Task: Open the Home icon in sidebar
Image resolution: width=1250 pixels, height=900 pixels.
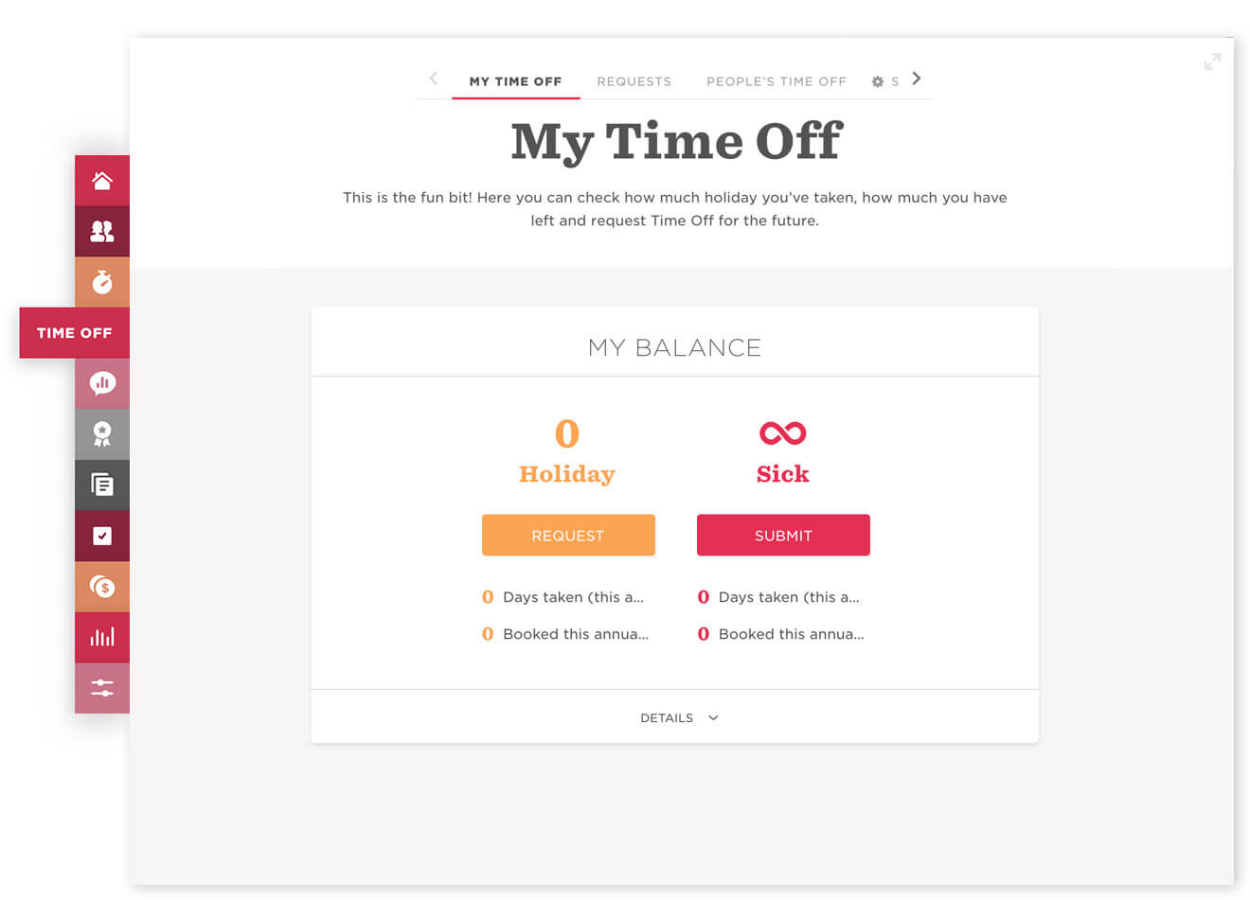Action: pos(102,181)
